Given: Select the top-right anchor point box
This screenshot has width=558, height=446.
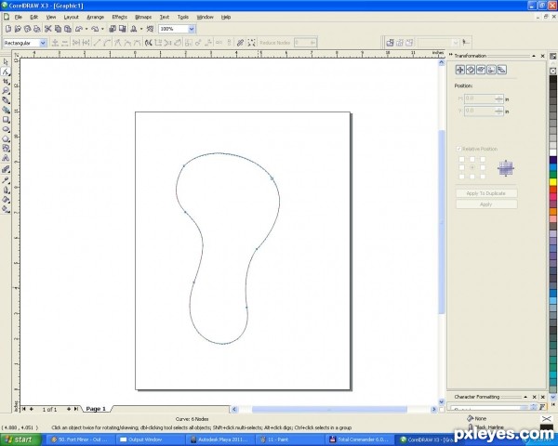Looking at the screenshot, I should tap(483, 159).
